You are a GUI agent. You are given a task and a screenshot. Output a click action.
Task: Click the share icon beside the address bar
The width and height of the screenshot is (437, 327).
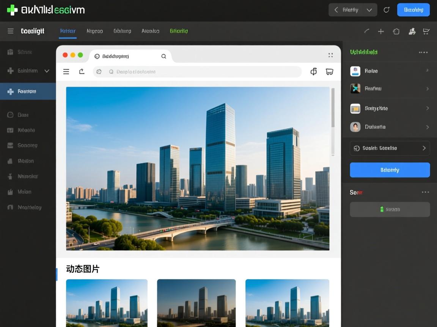coord(82,72)
